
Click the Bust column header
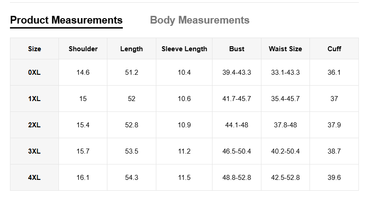click(237, 49)
